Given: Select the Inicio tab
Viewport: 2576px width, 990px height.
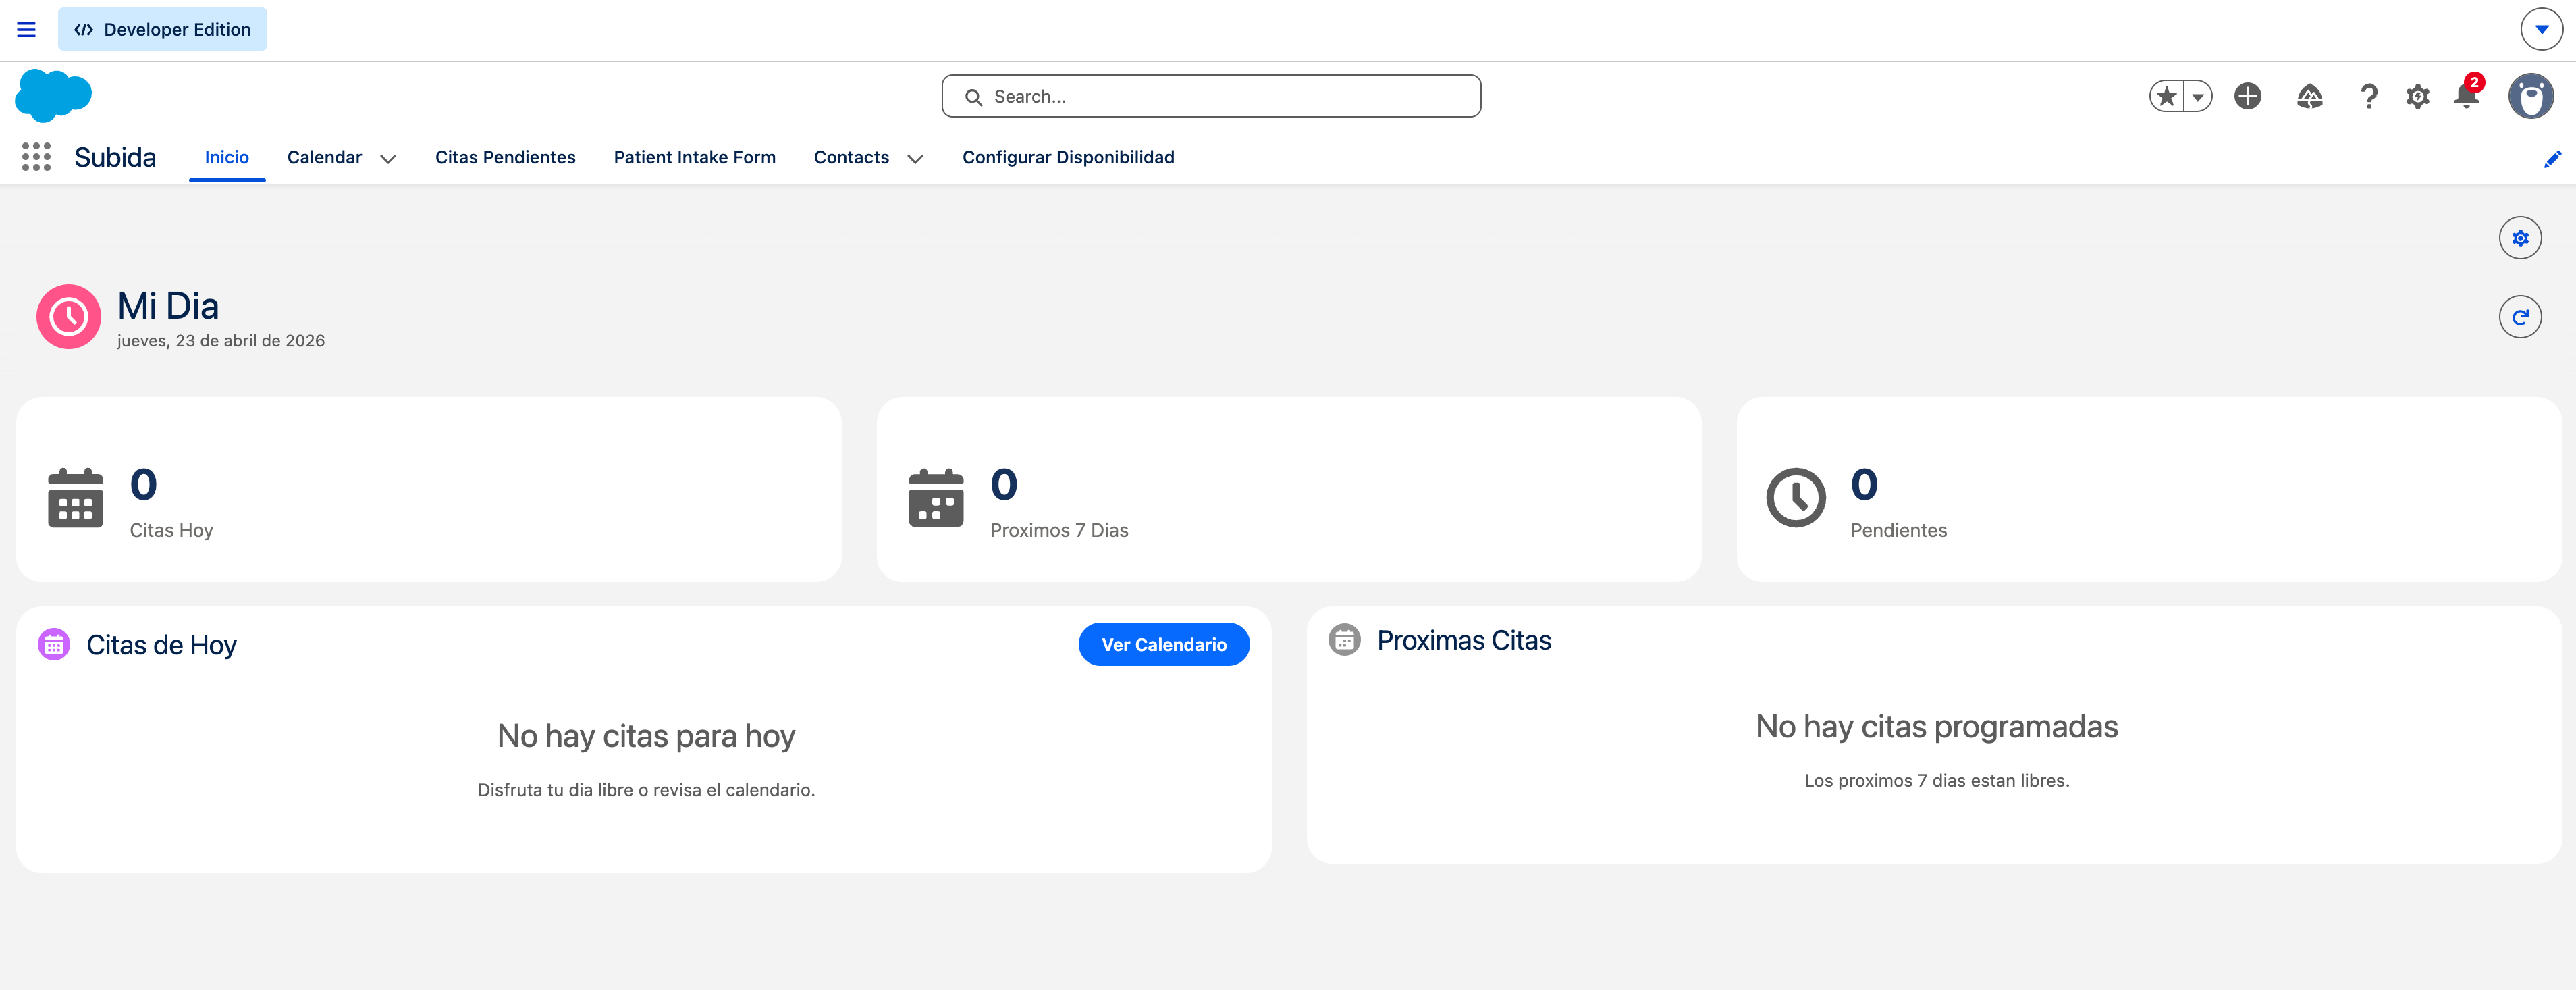Looking at the screenshot, I should 227,157.
